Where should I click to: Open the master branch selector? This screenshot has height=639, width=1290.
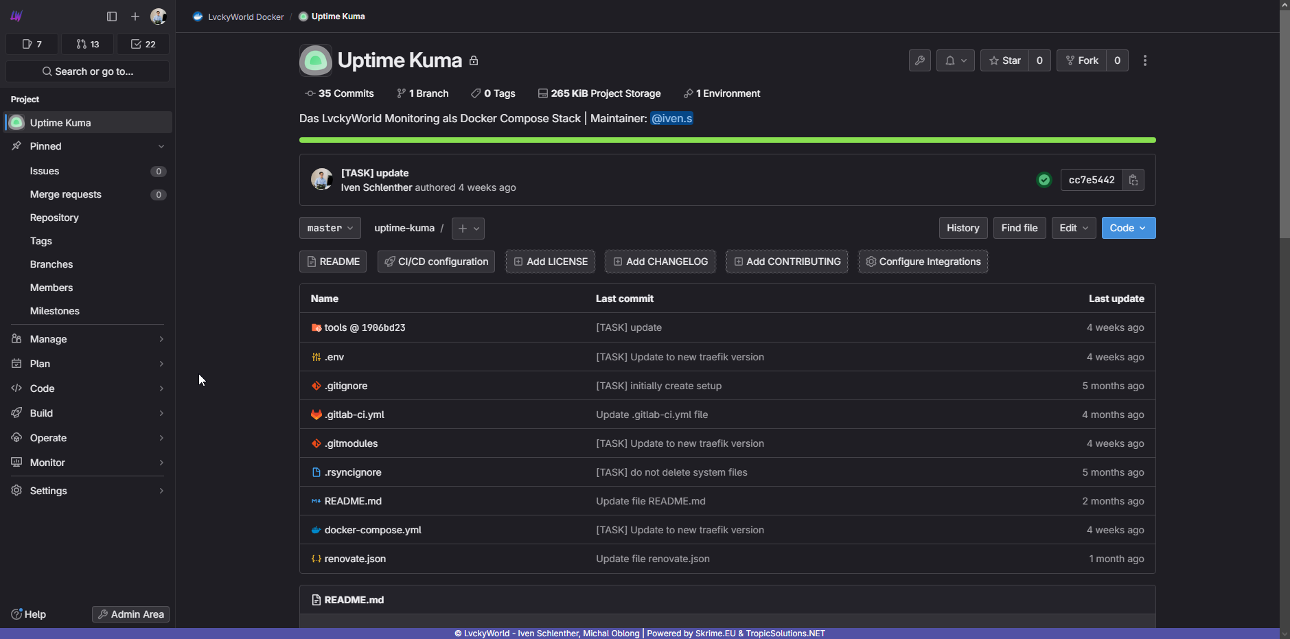[x=330, y=228]
